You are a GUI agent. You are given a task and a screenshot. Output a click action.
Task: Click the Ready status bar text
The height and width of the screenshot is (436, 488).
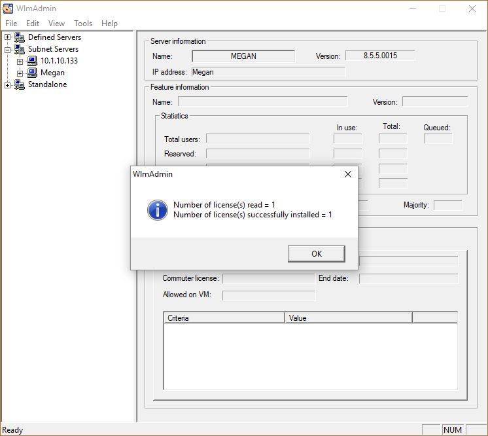[12, 430]
